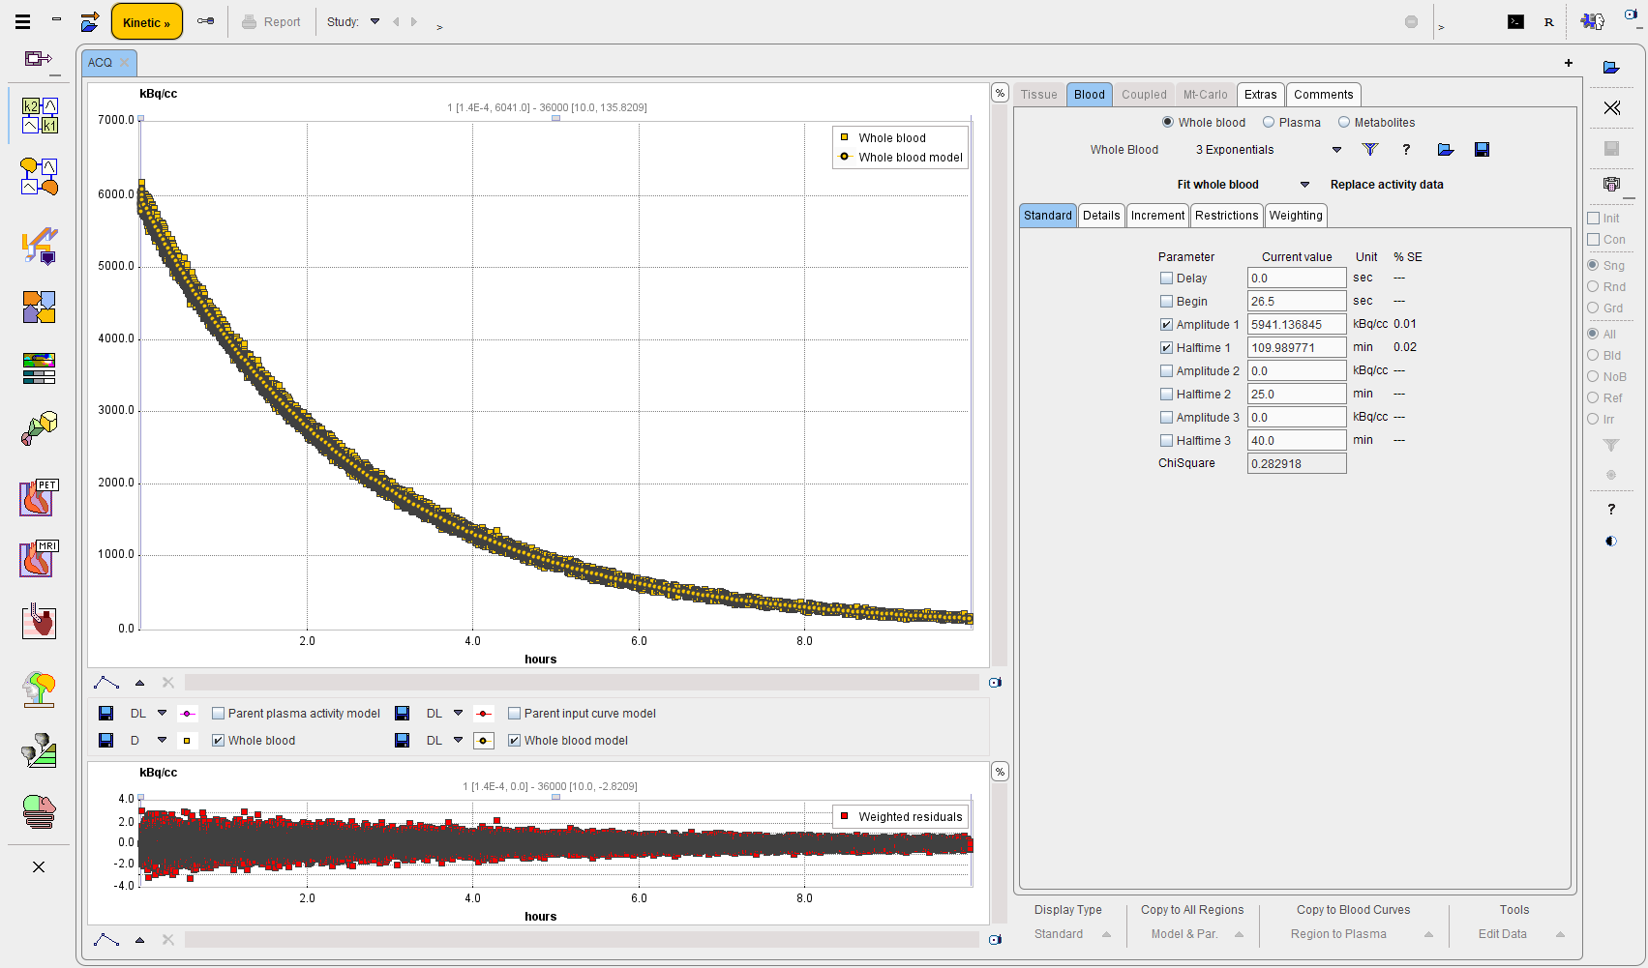Image resolution: width=1648 pixels, height=968 pixels.
Task: Click main plot curve-shape icon
Action: (106, 683)
